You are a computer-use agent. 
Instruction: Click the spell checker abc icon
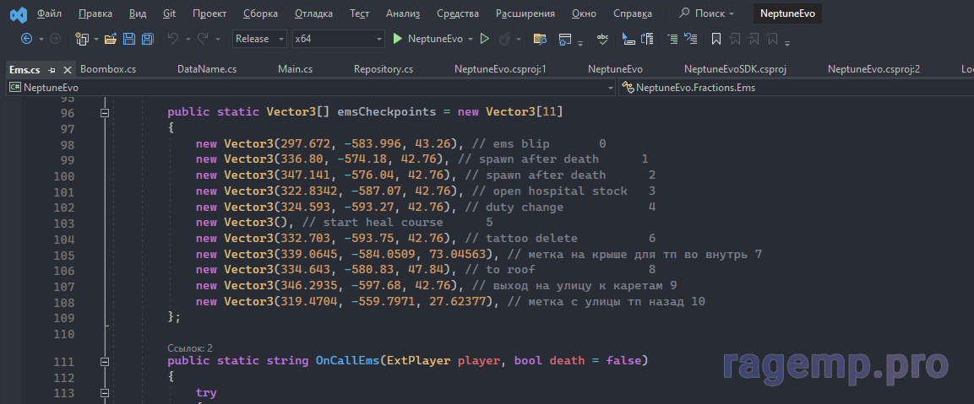pyautogui.click(x=602, y=39)
